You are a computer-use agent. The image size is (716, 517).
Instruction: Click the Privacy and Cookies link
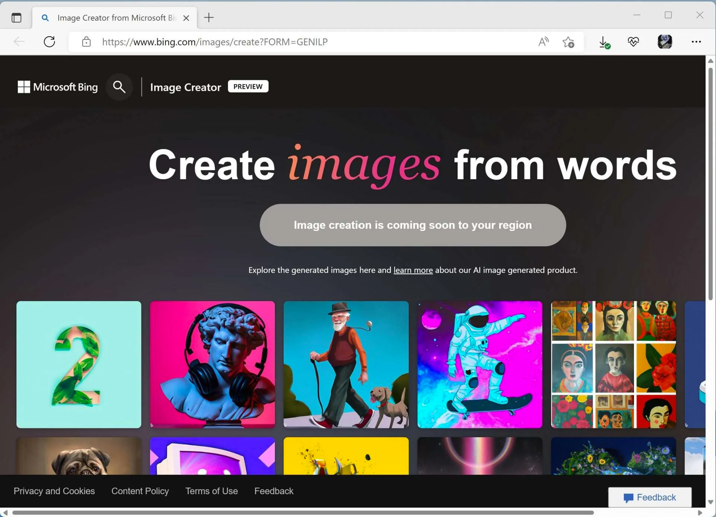tap(54, 491)
